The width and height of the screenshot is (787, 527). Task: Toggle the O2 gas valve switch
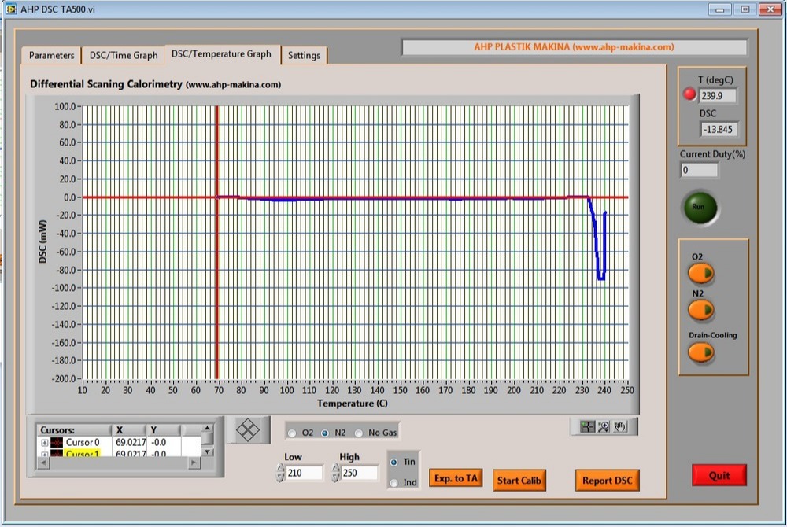[700, 273]
